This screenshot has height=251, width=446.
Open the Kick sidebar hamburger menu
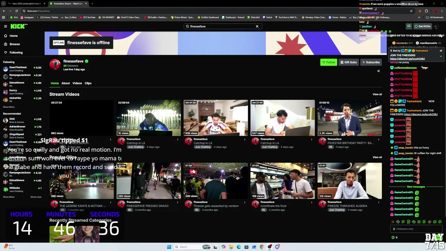6,26
